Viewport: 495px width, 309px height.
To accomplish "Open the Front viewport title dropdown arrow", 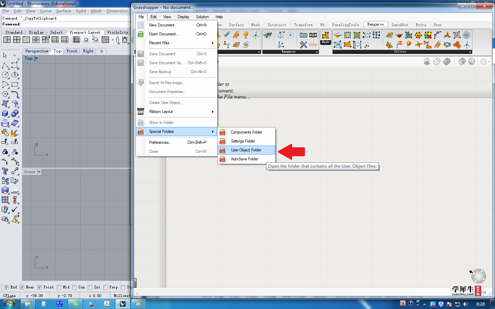I will (x=39, y=172).
